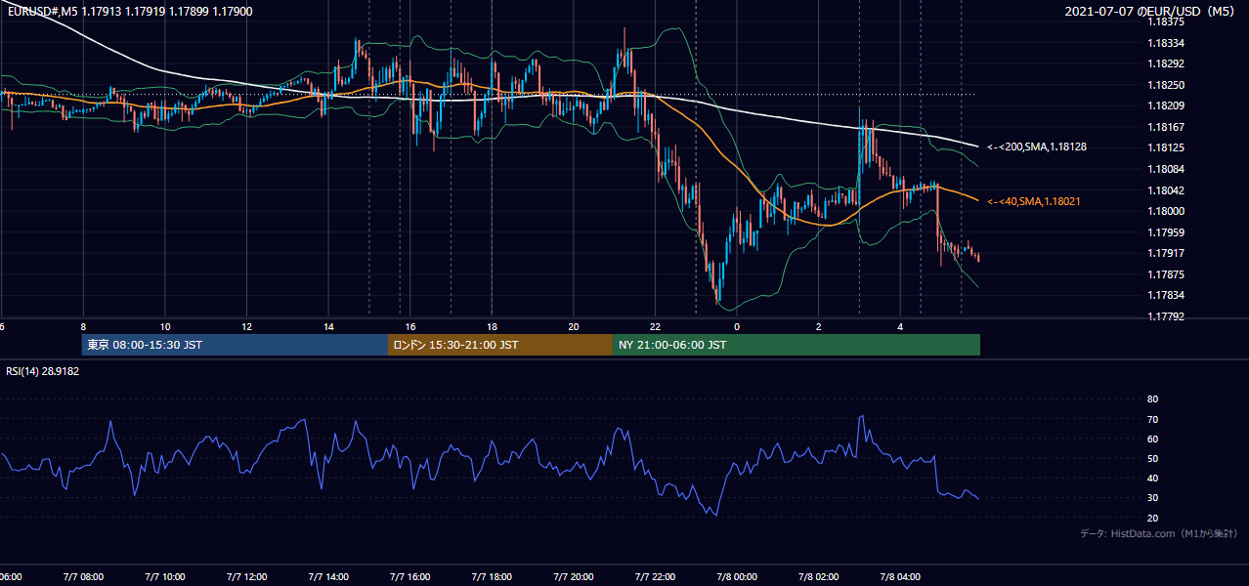
Task: Click the RSI(14) 28.9182 indicator label
Action: 43,371
